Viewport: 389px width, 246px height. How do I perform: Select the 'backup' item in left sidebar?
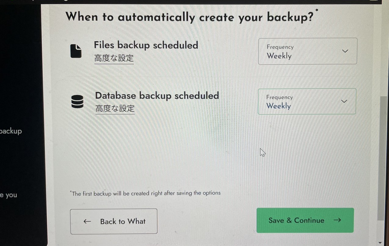[11, 131]
